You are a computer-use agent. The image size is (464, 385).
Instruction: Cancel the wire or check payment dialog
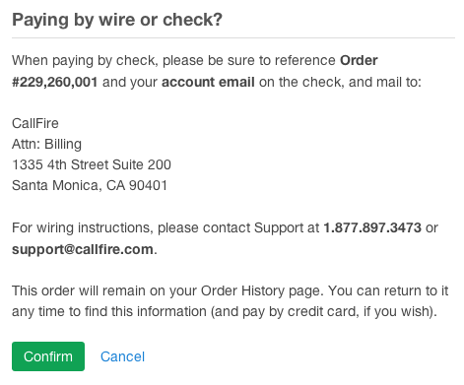[122, 356]
